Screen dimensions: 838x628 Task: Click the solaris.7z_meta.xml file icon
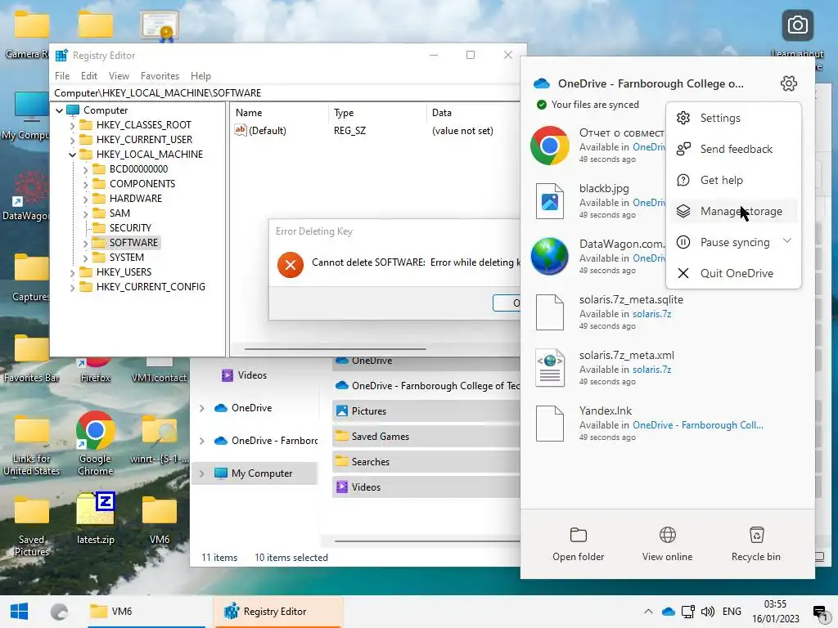[549, 367]
